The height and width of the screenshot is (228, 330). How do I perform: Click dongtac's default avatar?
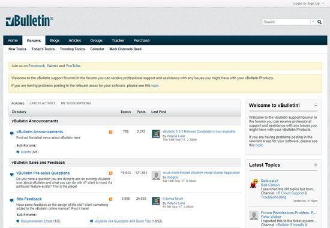156,175
